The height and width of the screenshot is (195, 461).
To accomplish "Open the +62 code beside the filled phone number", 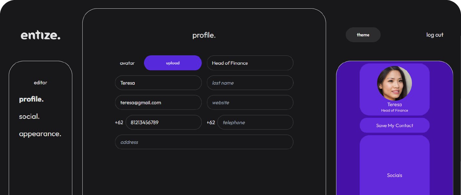I will [119, 123].
